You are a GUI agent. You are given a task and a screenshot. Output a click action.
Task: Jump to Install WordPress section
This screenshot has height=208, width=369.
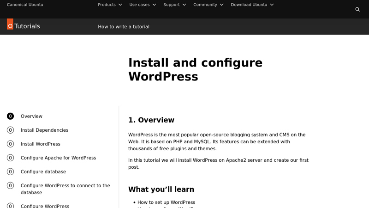(41, 144)
